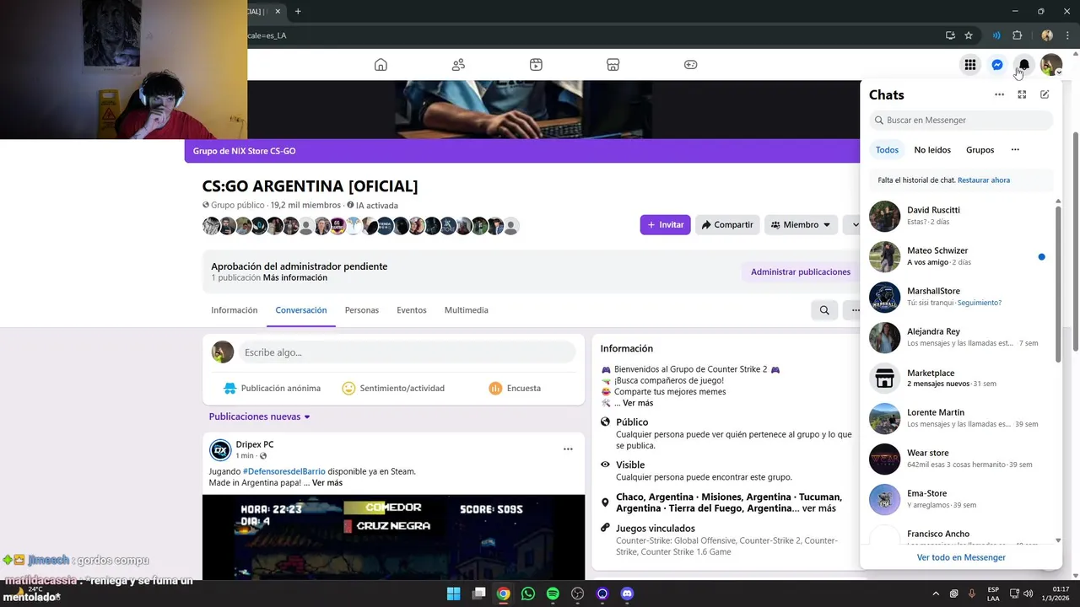Screen dimensions: 1080x607
Task: Open WhatsApp from the taskbar
Action: point(528,594)
